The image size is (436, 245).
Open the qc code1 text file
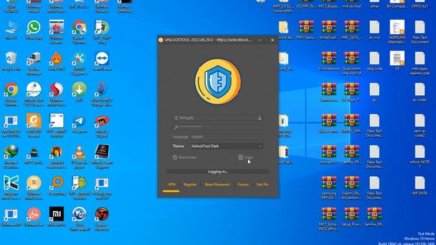coord(420,92)
